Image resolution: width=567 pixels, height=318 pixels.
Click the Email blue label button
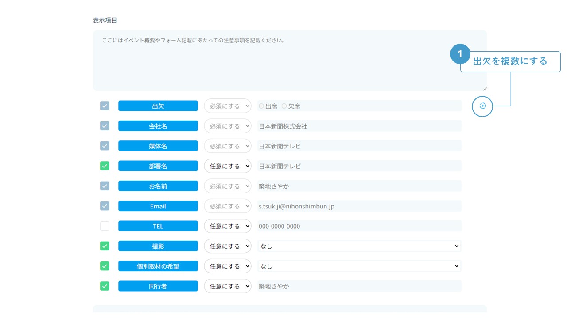pyautogui.click(x=158, y=206)
